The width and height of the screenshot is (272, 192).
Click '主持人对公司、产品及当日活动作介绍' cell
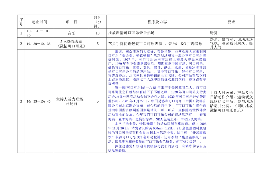click(x=231, y=101)
